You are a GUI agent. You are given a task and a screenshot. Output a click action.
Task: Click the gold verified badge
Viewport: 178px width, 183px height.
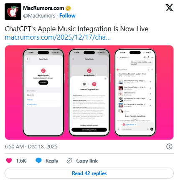point(68,8)
